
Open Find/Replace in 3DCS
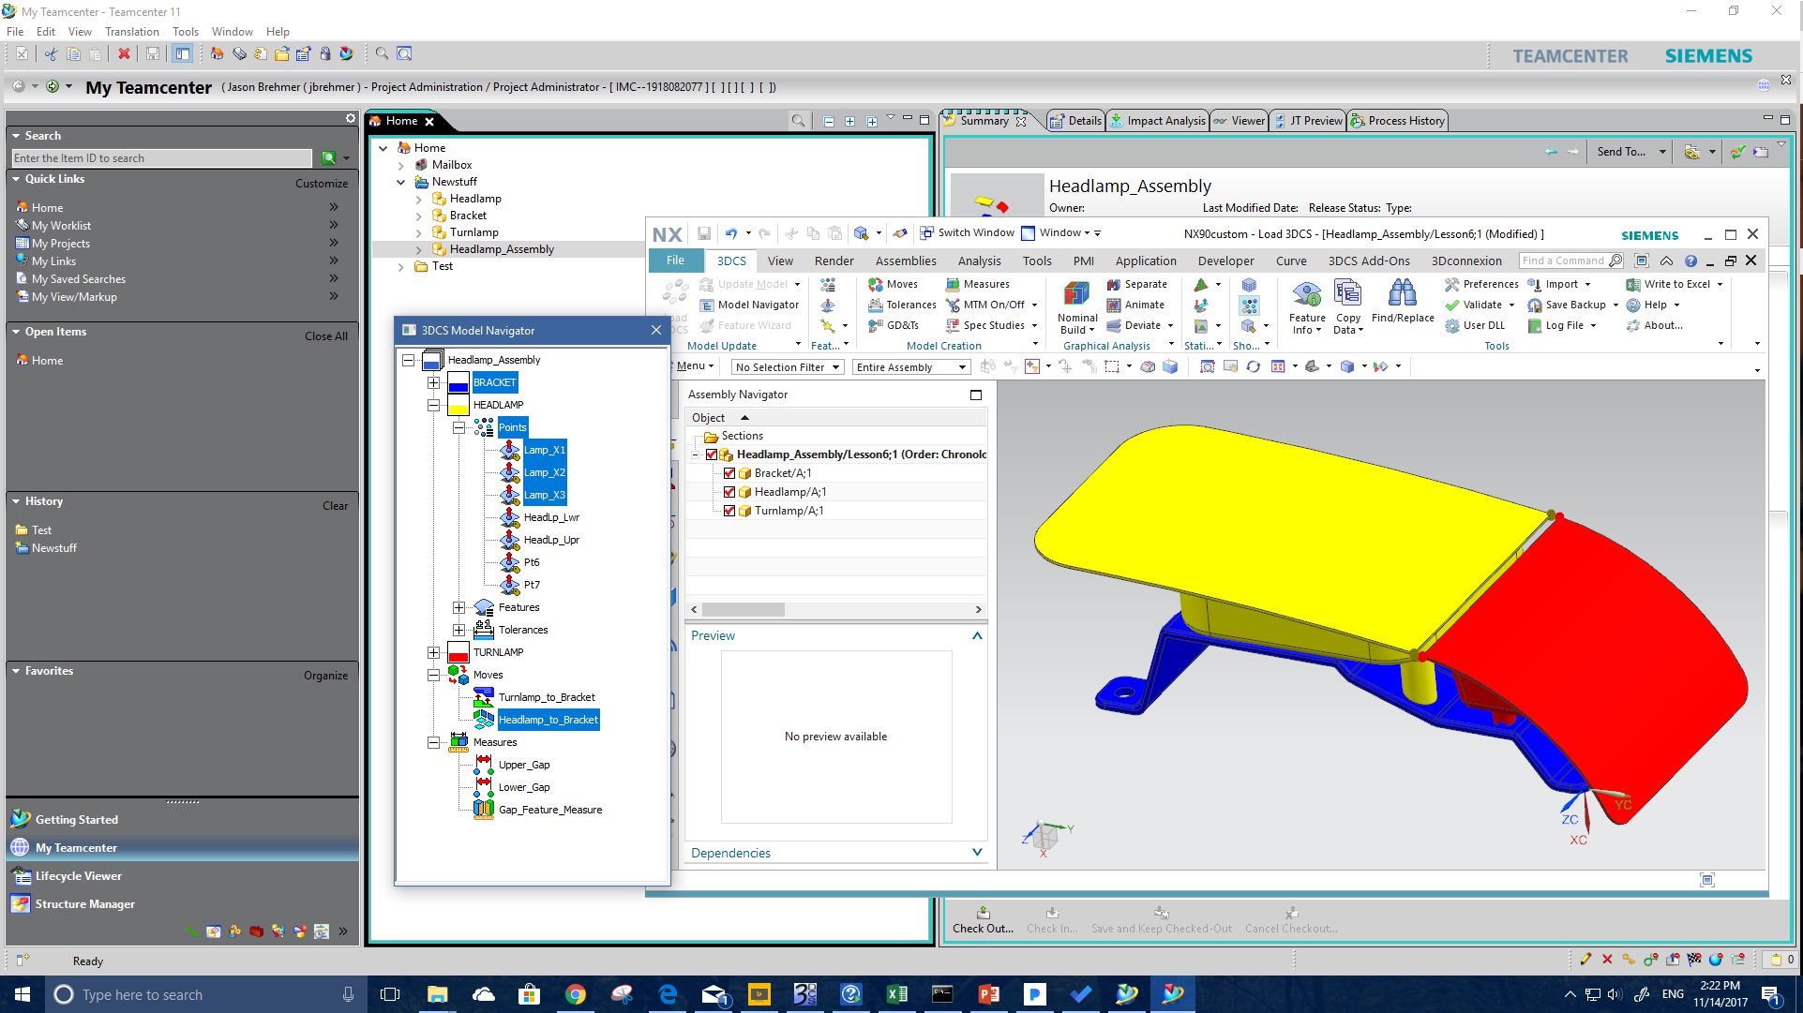pos(1403,305)
